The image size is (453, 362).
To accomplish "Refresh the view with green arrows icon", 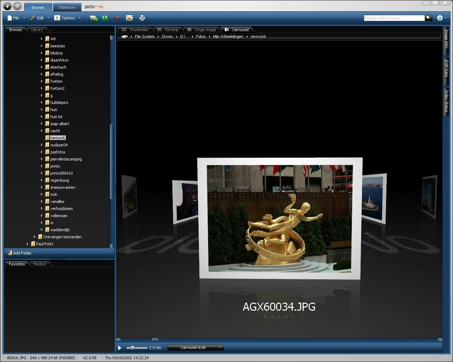I will pyautogui.click(x=105, y=18).
